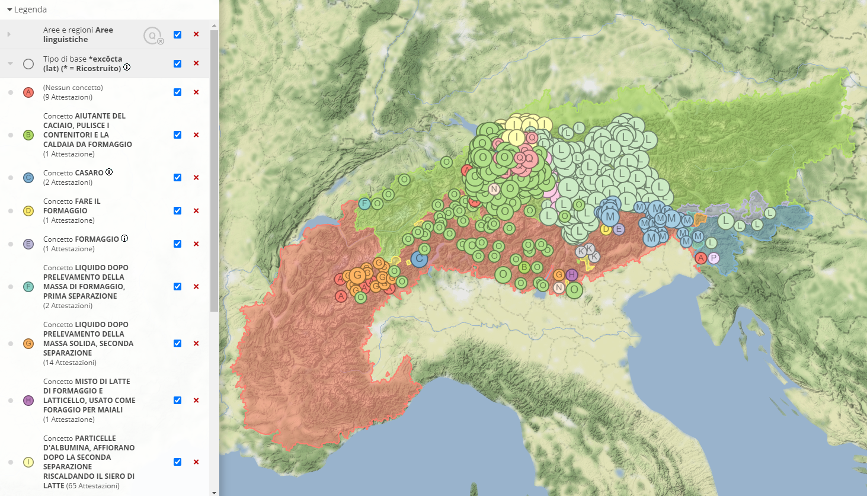The width and height of the screenshot is (867, 496).
Task: Click the legend scrollbar down arrow
Action: (214, 492)
